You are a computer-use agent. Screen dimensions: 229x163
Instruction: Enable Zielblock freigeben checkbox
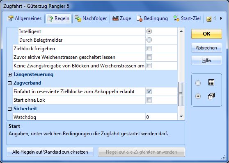(149, 49)
